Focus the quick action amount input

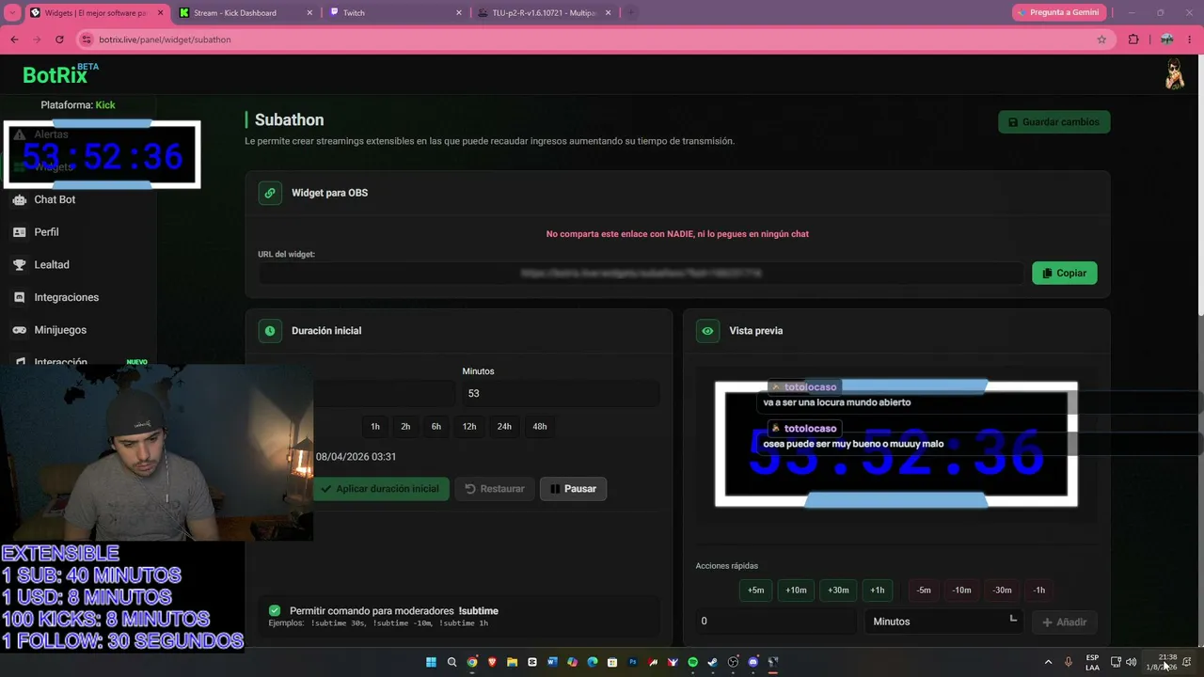pyautogui.click(x=776, y=622)
